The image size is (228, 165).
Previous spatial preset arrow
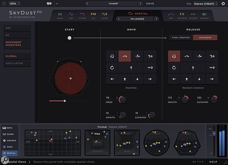point(119,19)
